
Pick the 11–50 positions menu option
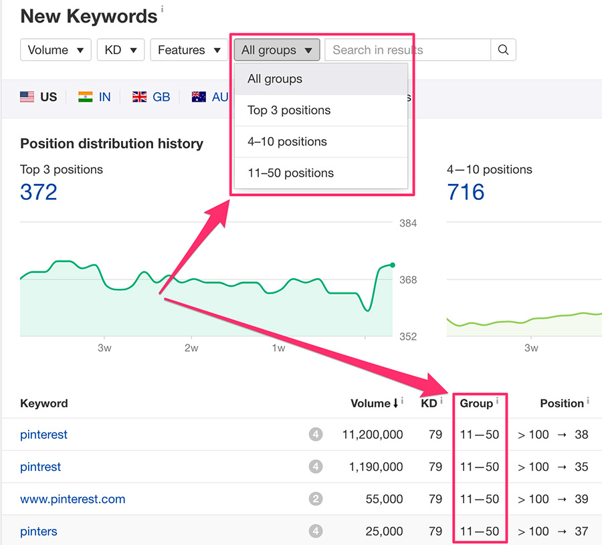click(290, 173)
